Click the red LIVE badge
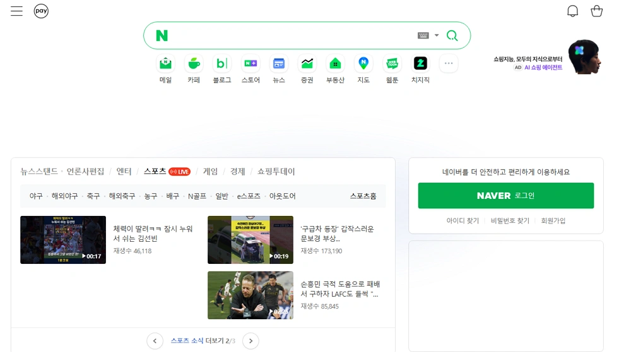The width and height of the screenshot is (631, 352). pyautogui.click(x=179, y=172)
